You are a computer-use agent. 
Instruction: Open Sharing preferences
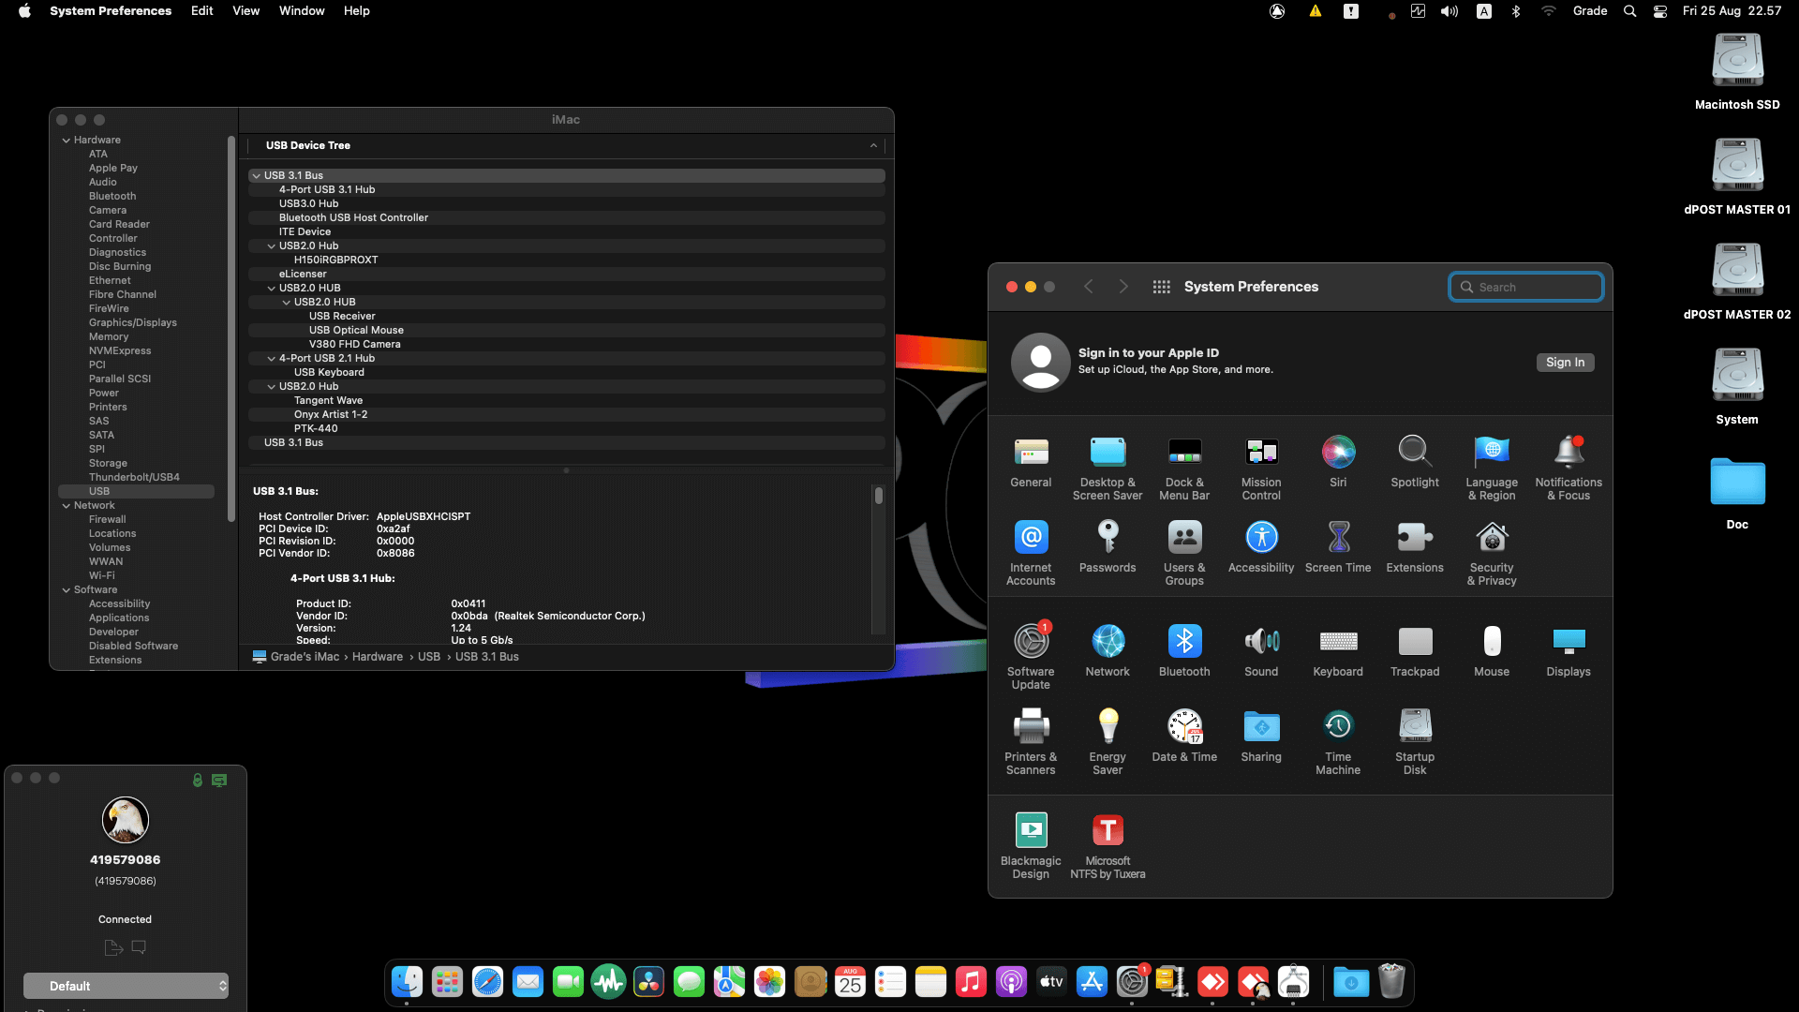[x=1261, y=737]
